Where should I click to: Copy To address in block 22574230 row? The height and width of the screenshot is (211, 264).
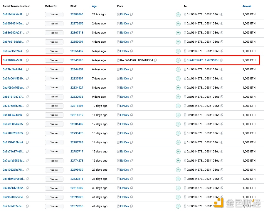click(222, 206)
